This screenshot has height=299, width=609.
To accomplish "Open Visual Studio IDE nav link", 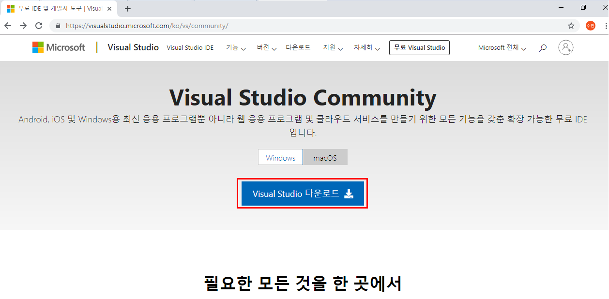I will (190, 48).
